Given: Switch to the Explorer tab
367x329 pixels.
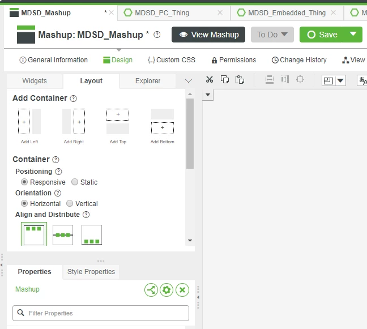Looking at the screenshot, I should pyautogui.click(x=148, y=81).
